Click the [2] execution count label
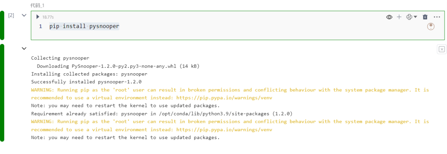Image resolution: width=447 pixels, height=154 pixels. (x=11, y=15)
